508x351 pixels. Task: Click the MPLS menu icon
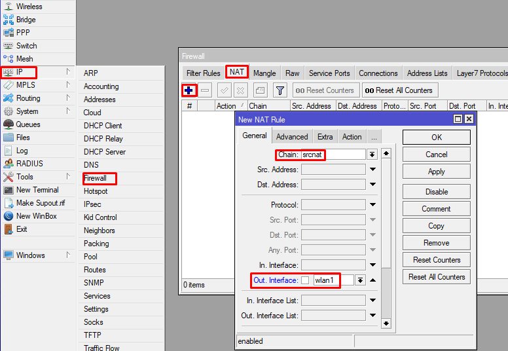pyautogui.click(x=9, y=85)
